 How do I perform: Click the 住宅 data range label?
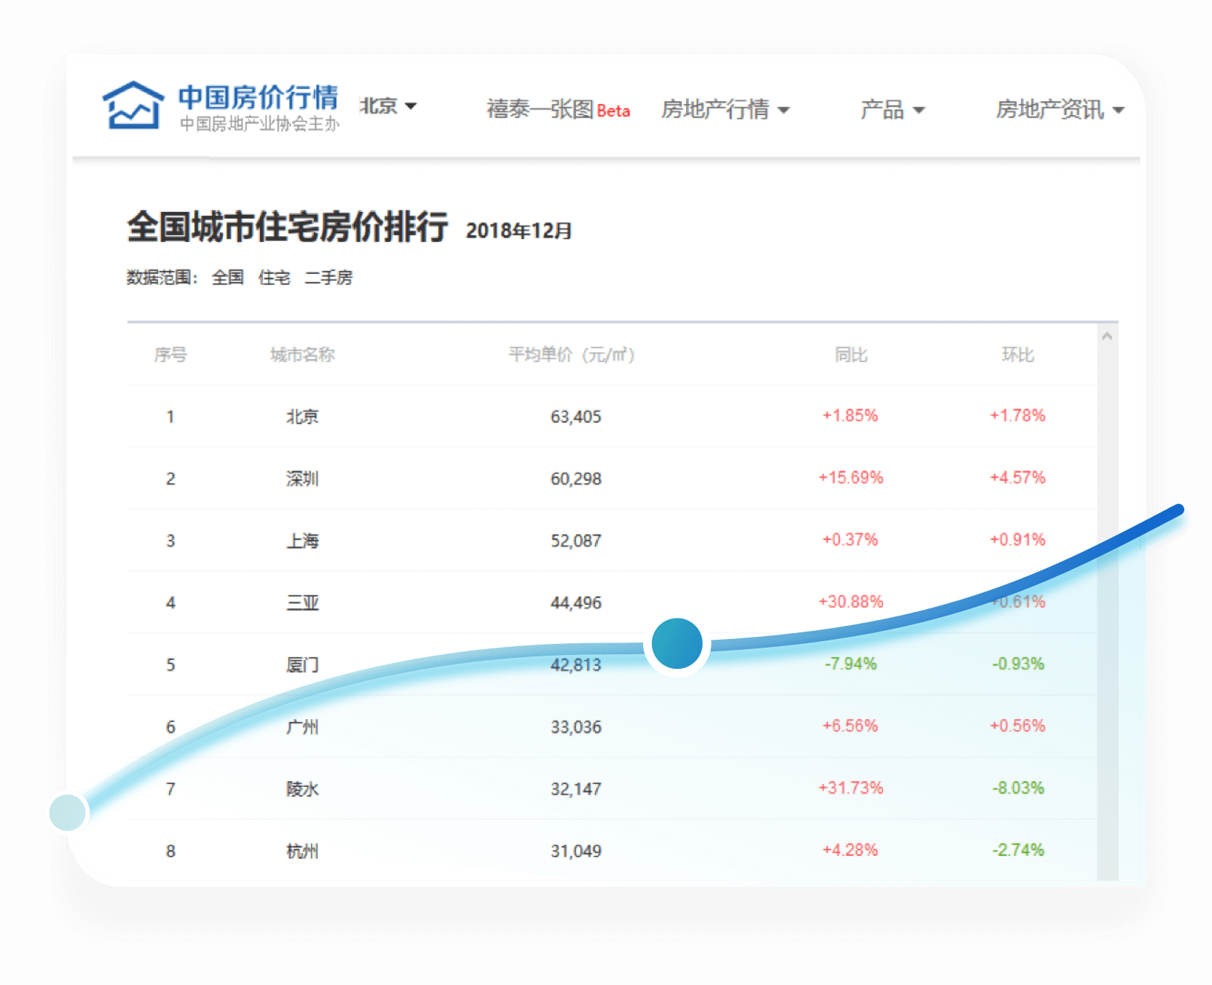coord(275,278)
